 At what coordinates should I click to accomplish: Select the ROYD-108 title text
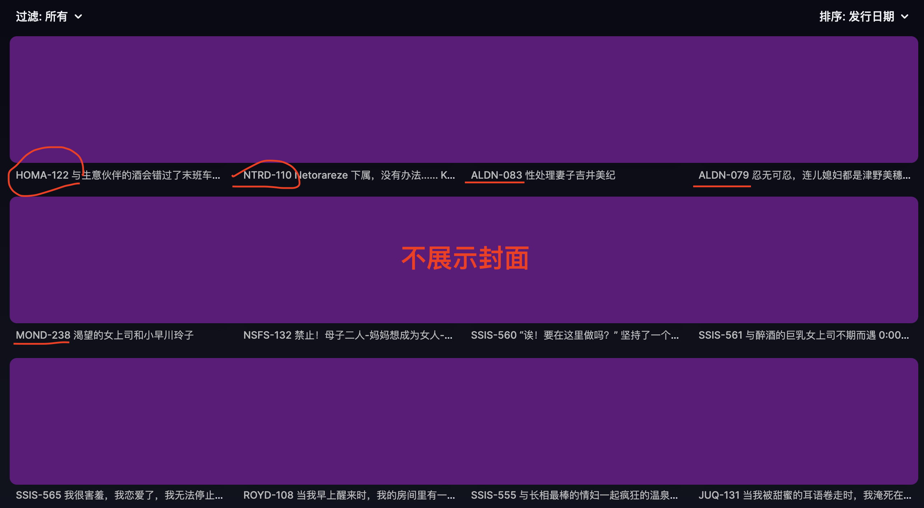[349, 495]
